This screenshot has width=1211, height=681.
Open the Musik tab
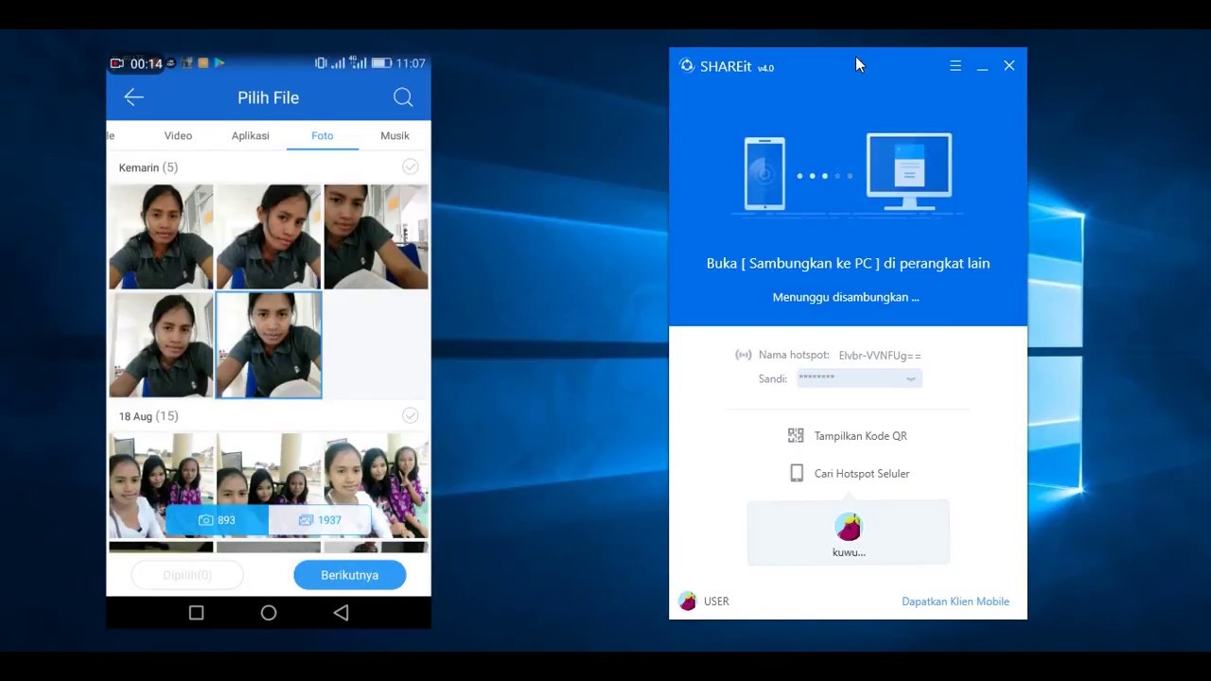395,135
